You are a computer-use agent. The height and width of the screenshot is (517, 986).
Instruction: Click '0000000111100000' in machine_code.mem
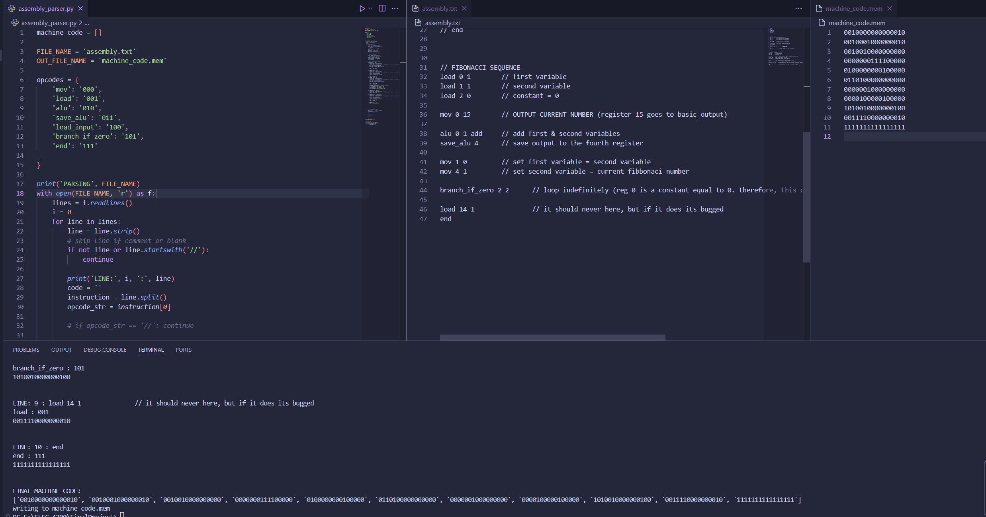point(874,61)
